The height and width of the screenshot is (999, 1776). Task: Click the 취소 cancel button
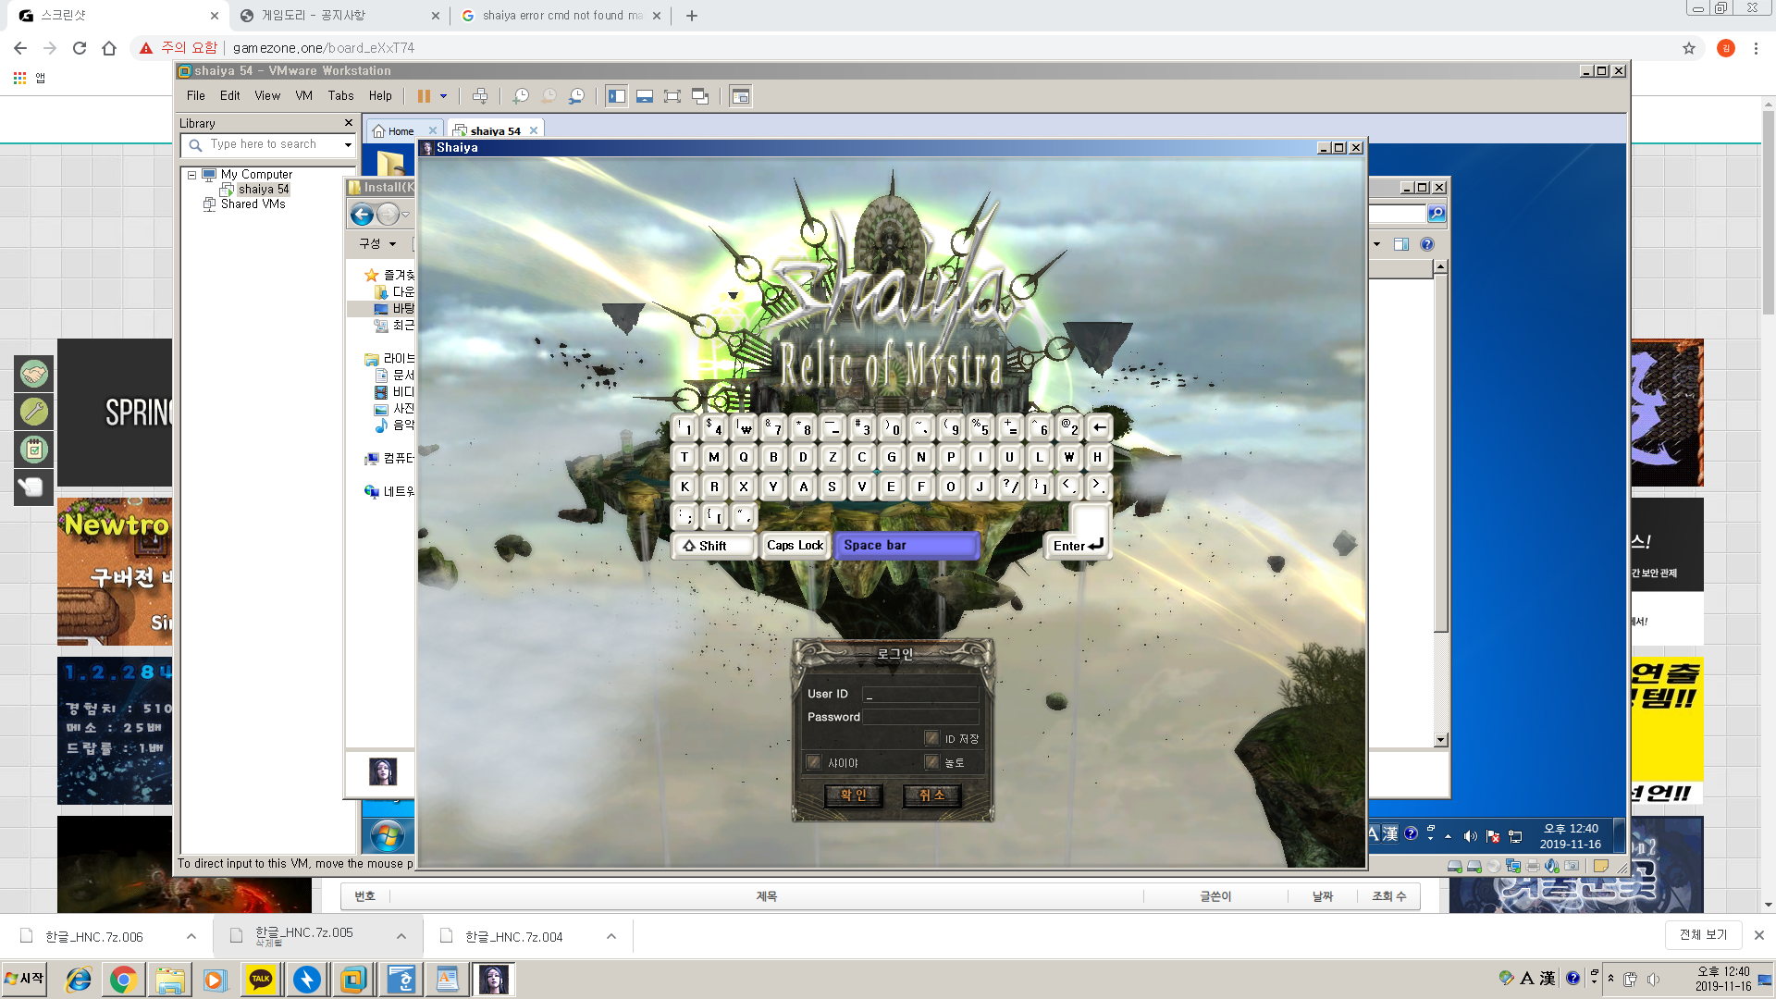(x=931, y=795)
